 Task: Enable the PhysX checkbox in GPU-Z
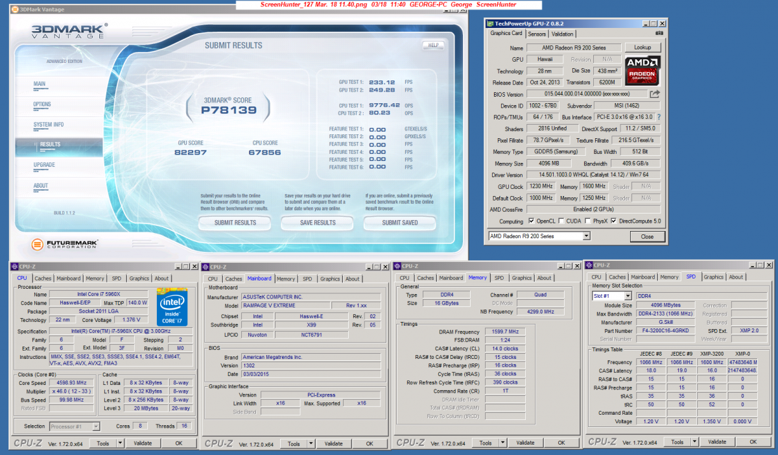tap(587, 221)
